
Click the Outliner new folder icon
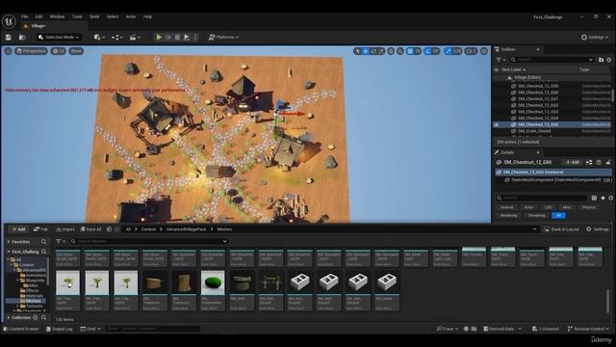click(x=601, y=60)
